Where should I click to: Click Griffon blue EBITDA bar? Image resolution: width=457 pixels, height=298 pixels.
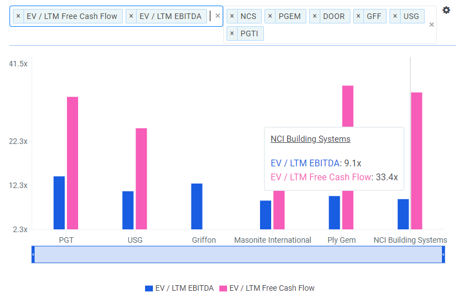pos(197,206)
